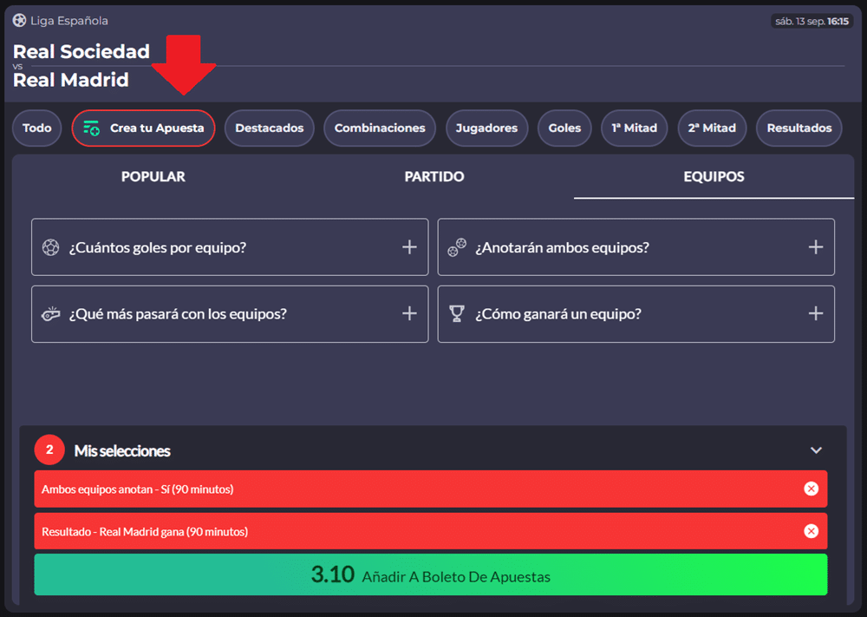
Task: Click the soccer ball icon beside Liga Española
Action: click(x=19, y=21)
